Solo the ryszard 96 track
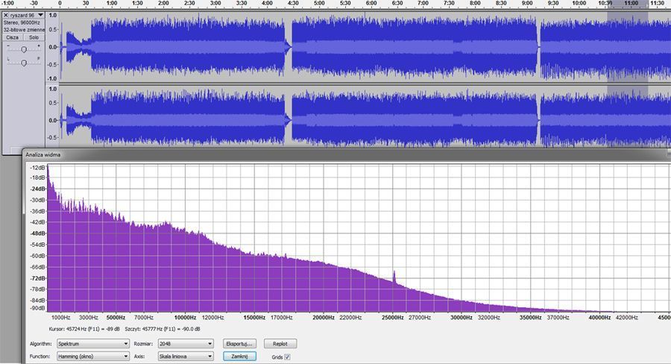The image size is (671, 364). pos(34,38)
